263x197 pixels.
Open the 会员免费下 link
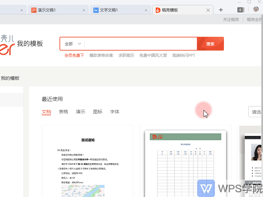point(74,55)
